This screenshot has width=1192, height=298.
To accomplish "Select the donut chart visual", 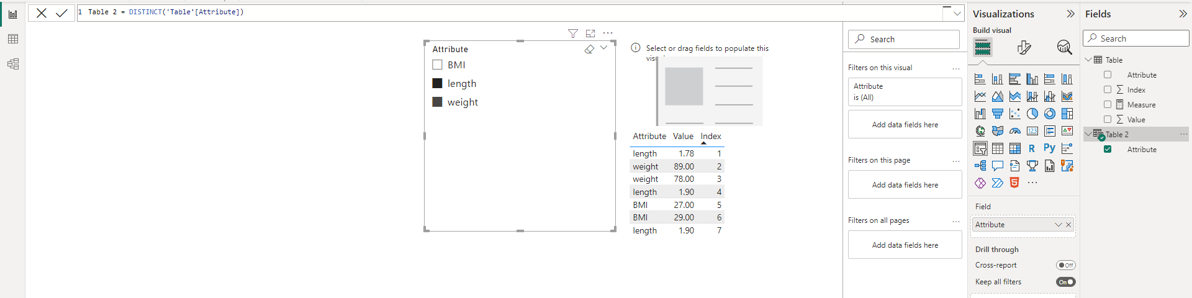I will pos(1050,114).
